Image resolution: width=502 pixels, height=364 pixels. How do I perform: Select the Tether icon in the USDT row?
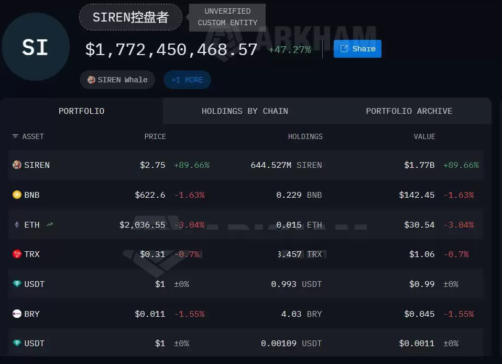click(x=16, y=284)
